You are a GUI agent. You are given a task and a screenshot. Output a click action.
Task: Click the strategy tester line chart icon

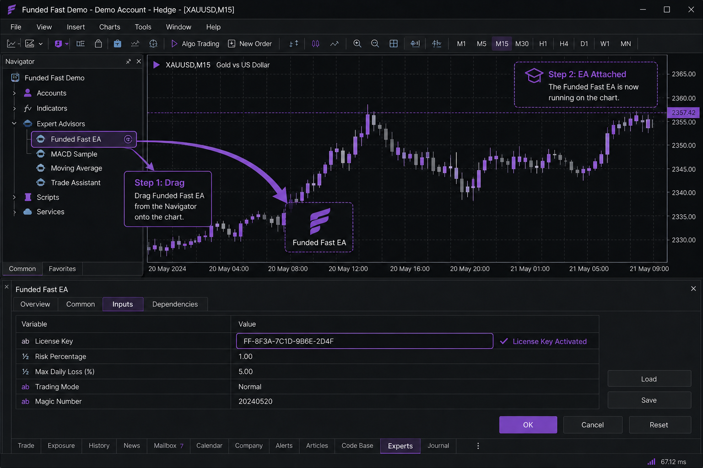click(x=135, y=44)
